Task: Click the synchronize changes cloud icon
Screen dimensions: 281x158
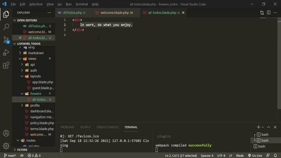Action: click(22, 155)
